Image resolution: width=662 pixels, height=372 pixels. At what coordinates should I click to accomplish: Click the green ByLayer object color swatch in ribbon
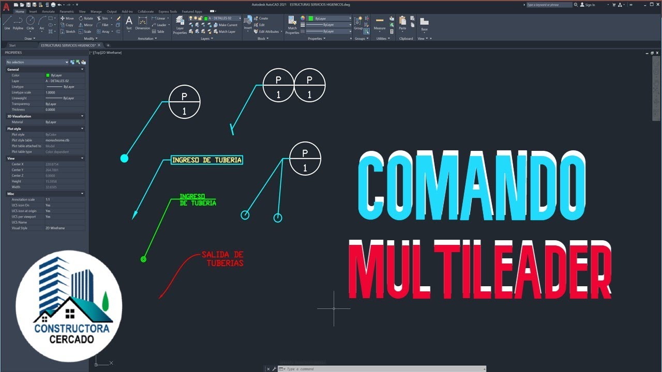(311, 18)
